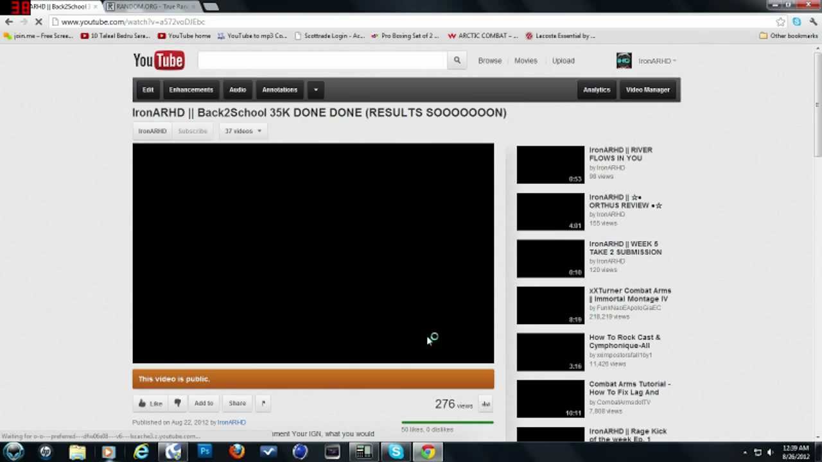822x462 pixels.
Task: Open the Video Manager
Action: pos(648,90)
